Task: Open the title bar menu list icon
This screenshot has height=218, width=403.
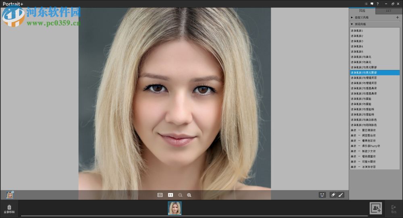Action: [366, 4]
